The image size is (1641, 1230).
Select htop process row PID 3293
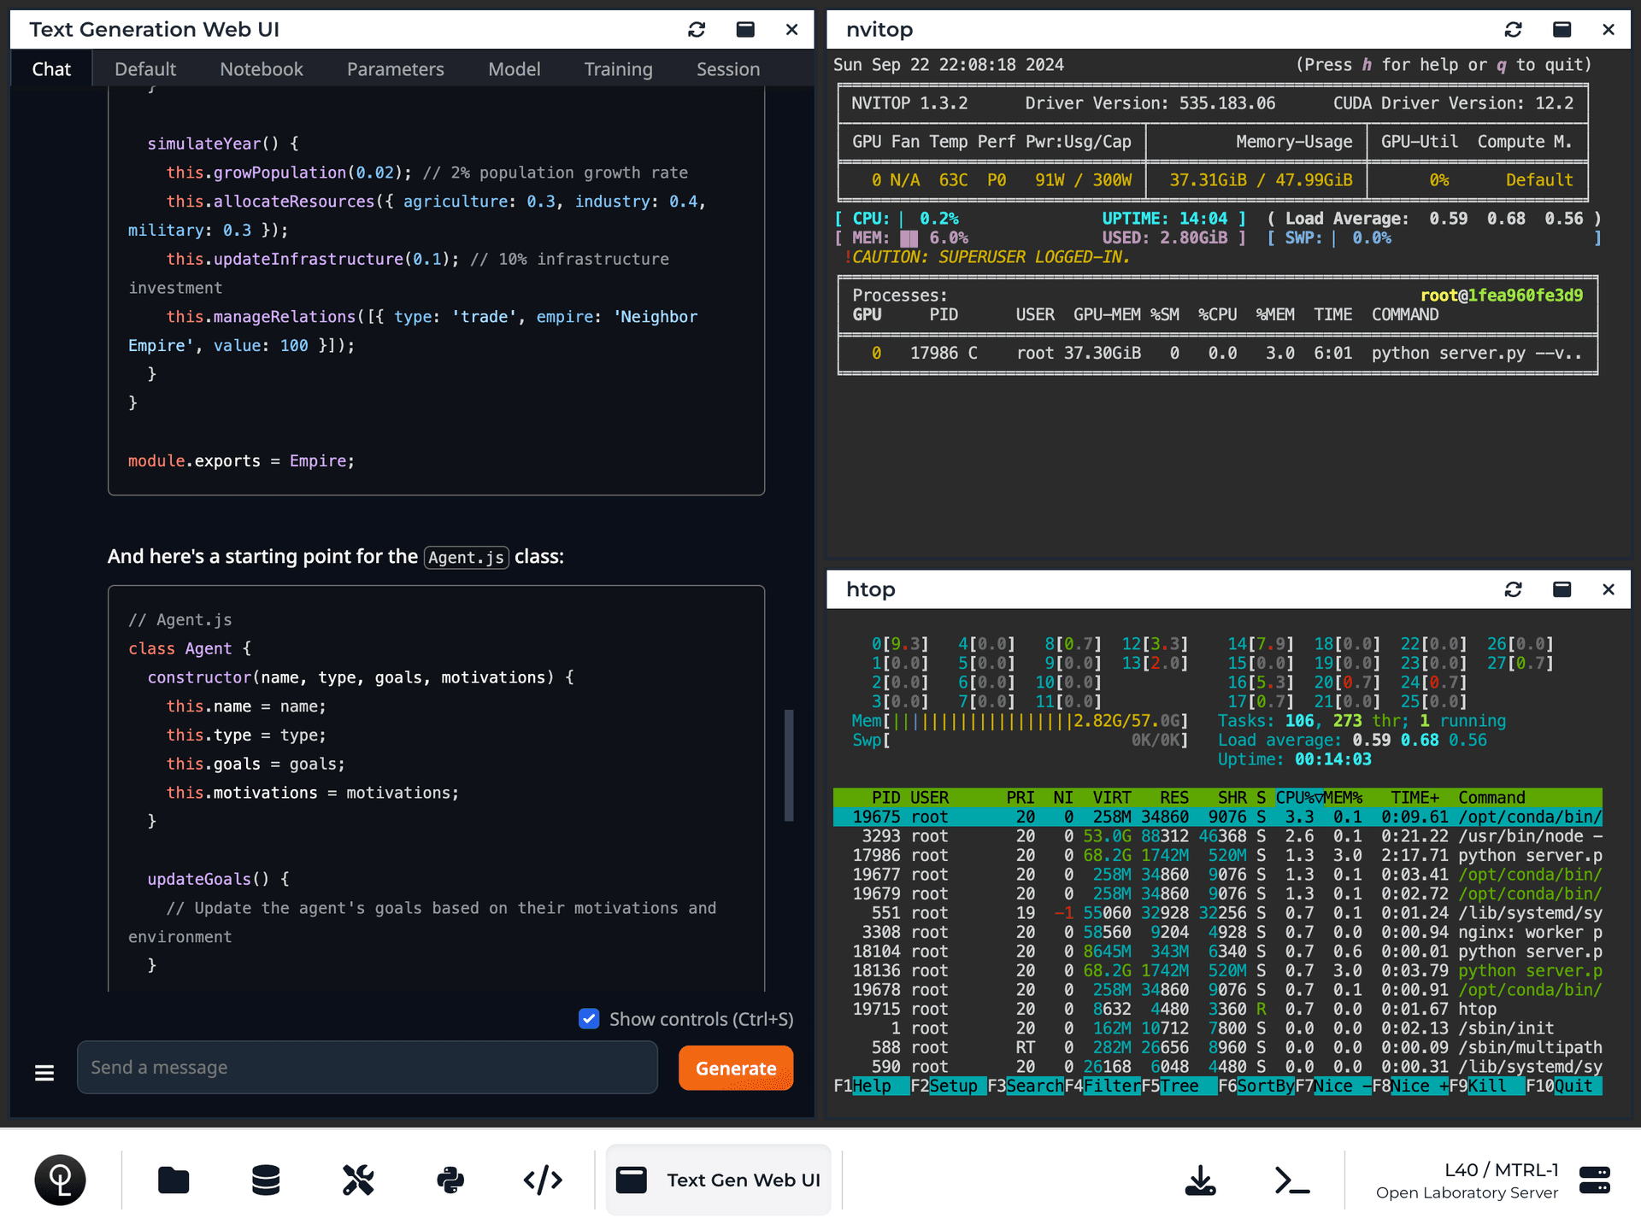tap(1218, 836)
